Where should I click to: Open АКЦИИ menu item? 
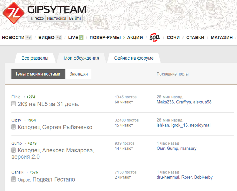(135, 37)
